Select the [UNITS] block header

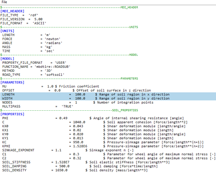point(7,31)
